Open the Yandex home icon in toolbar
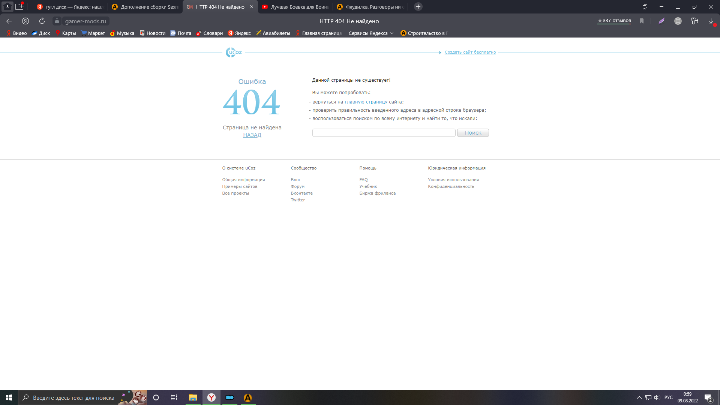Image resolution: width=720 pixels, height=405 pixels. coord(25,21)
